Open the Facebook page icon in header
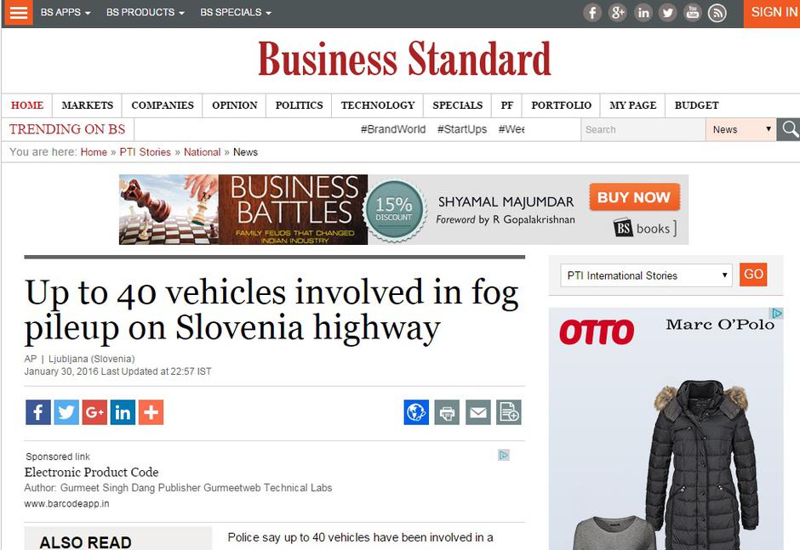This screenshot has height=550, width=800. click(x=592, y=13)
